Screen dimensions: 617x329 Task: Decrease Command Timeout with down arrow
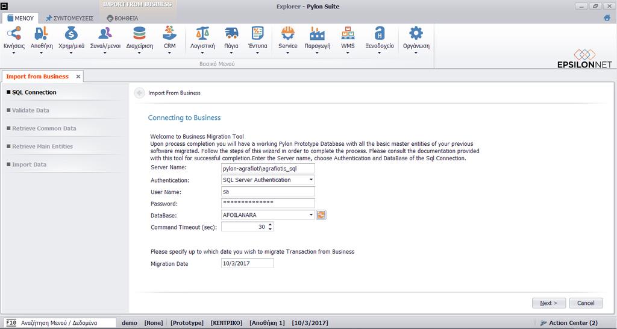(270, 228)
